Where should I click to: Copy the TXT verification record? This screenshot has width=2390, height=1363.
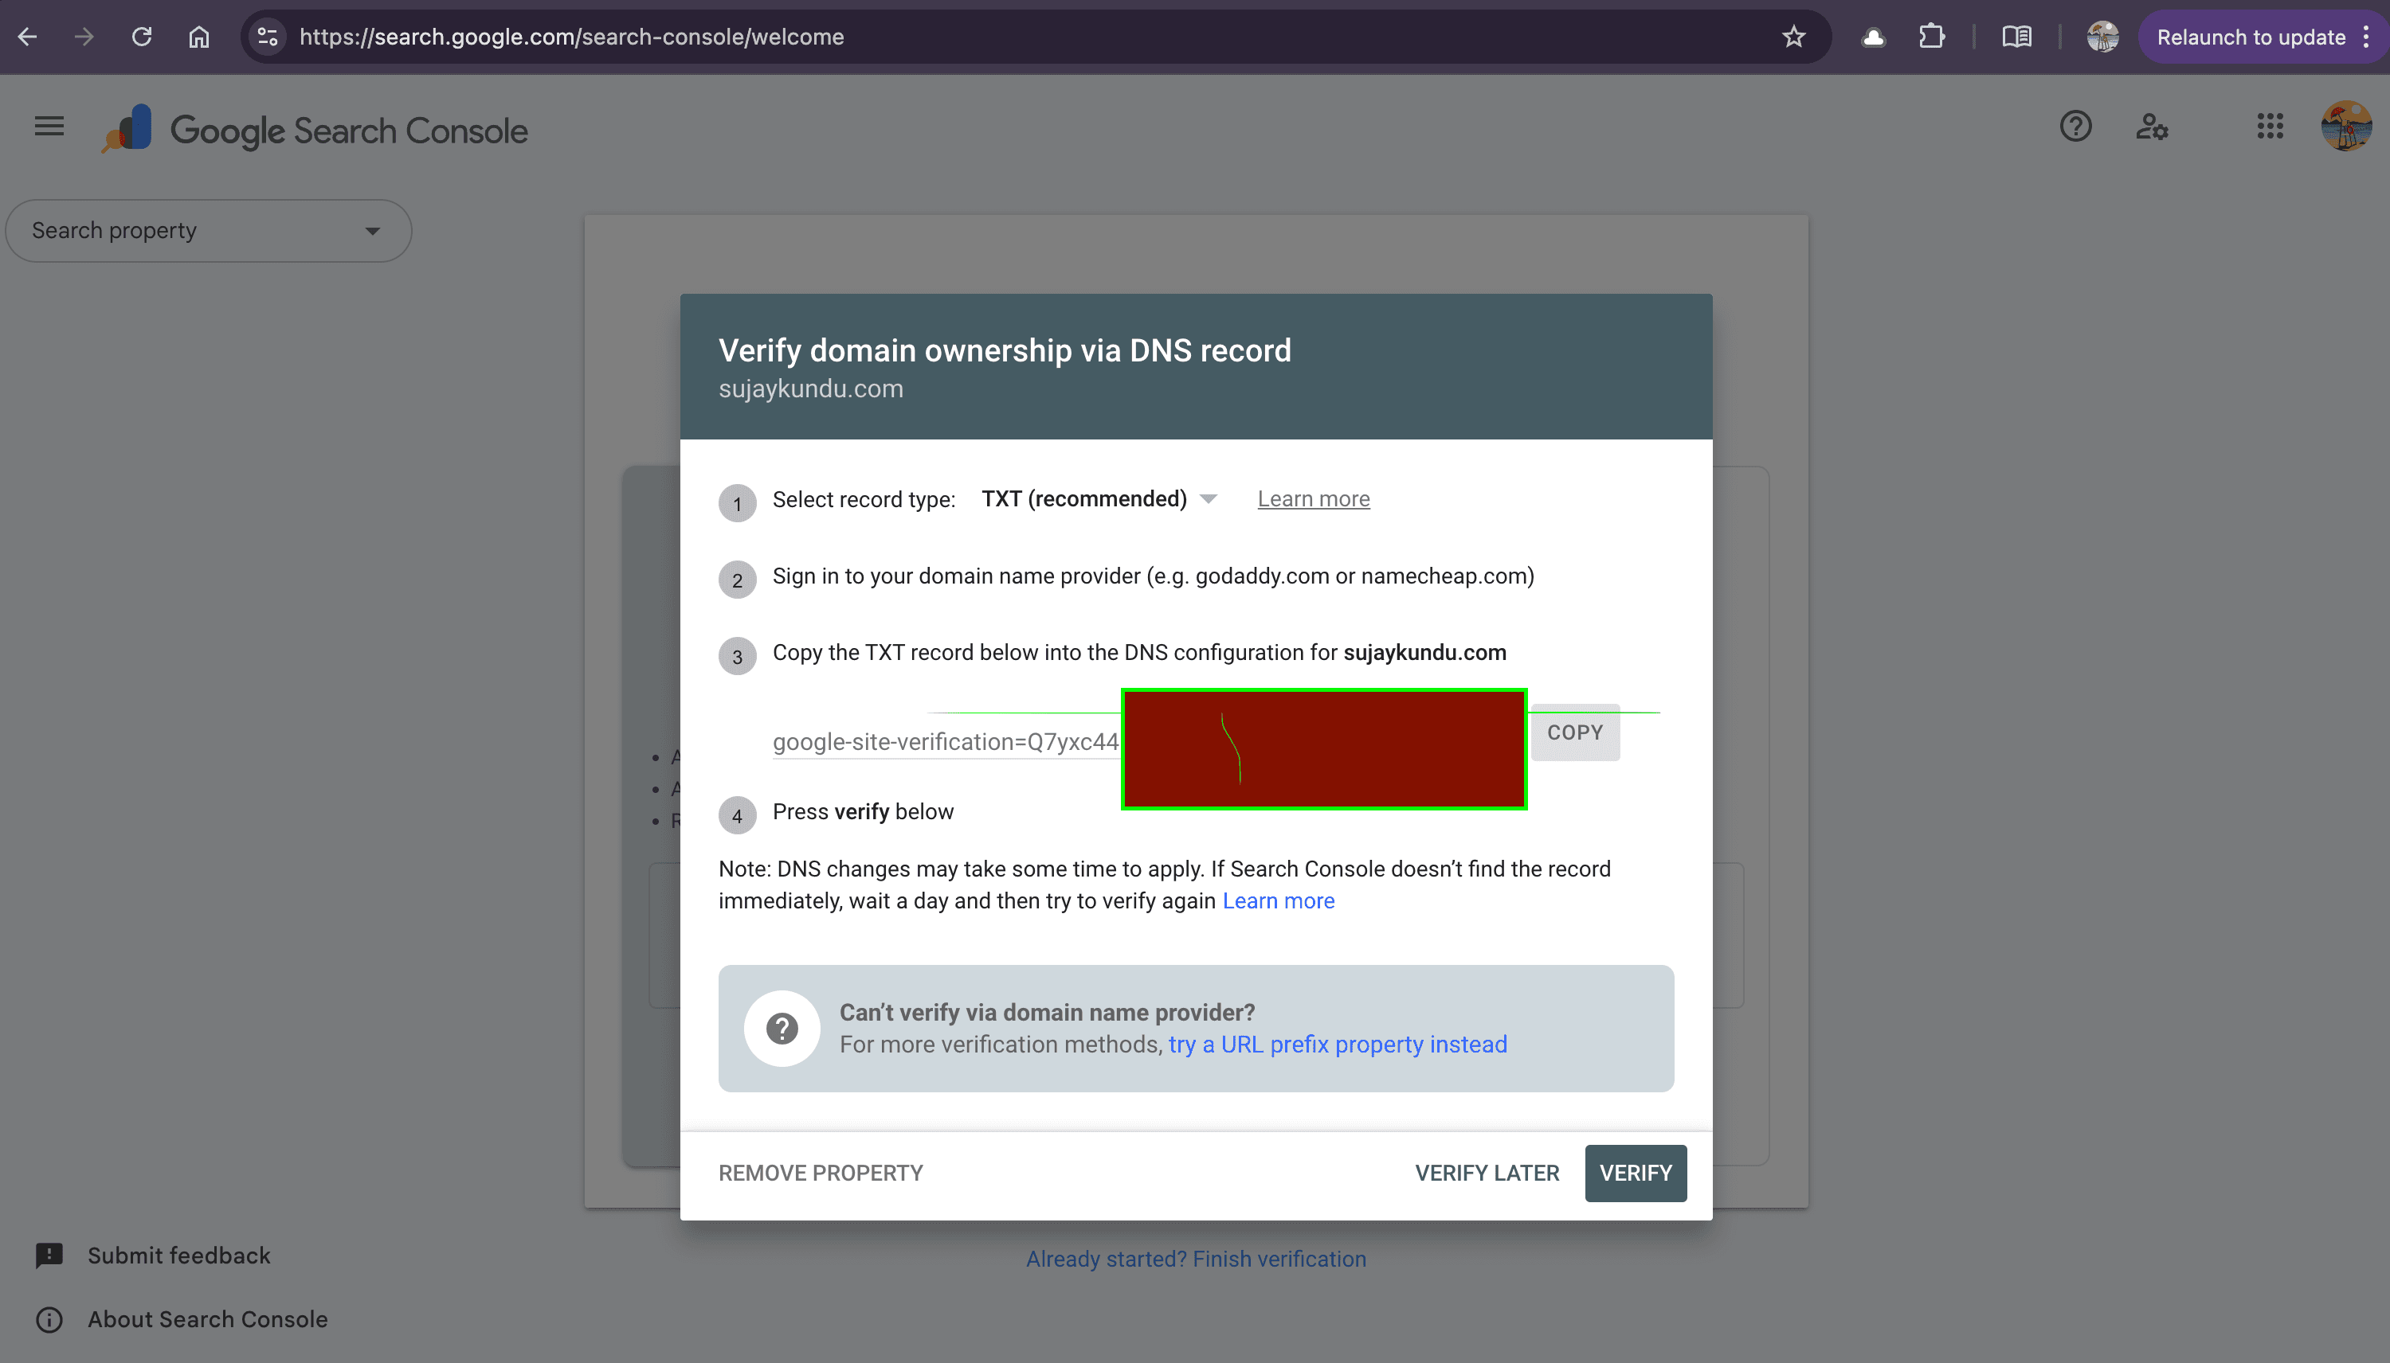[1575, 732]
